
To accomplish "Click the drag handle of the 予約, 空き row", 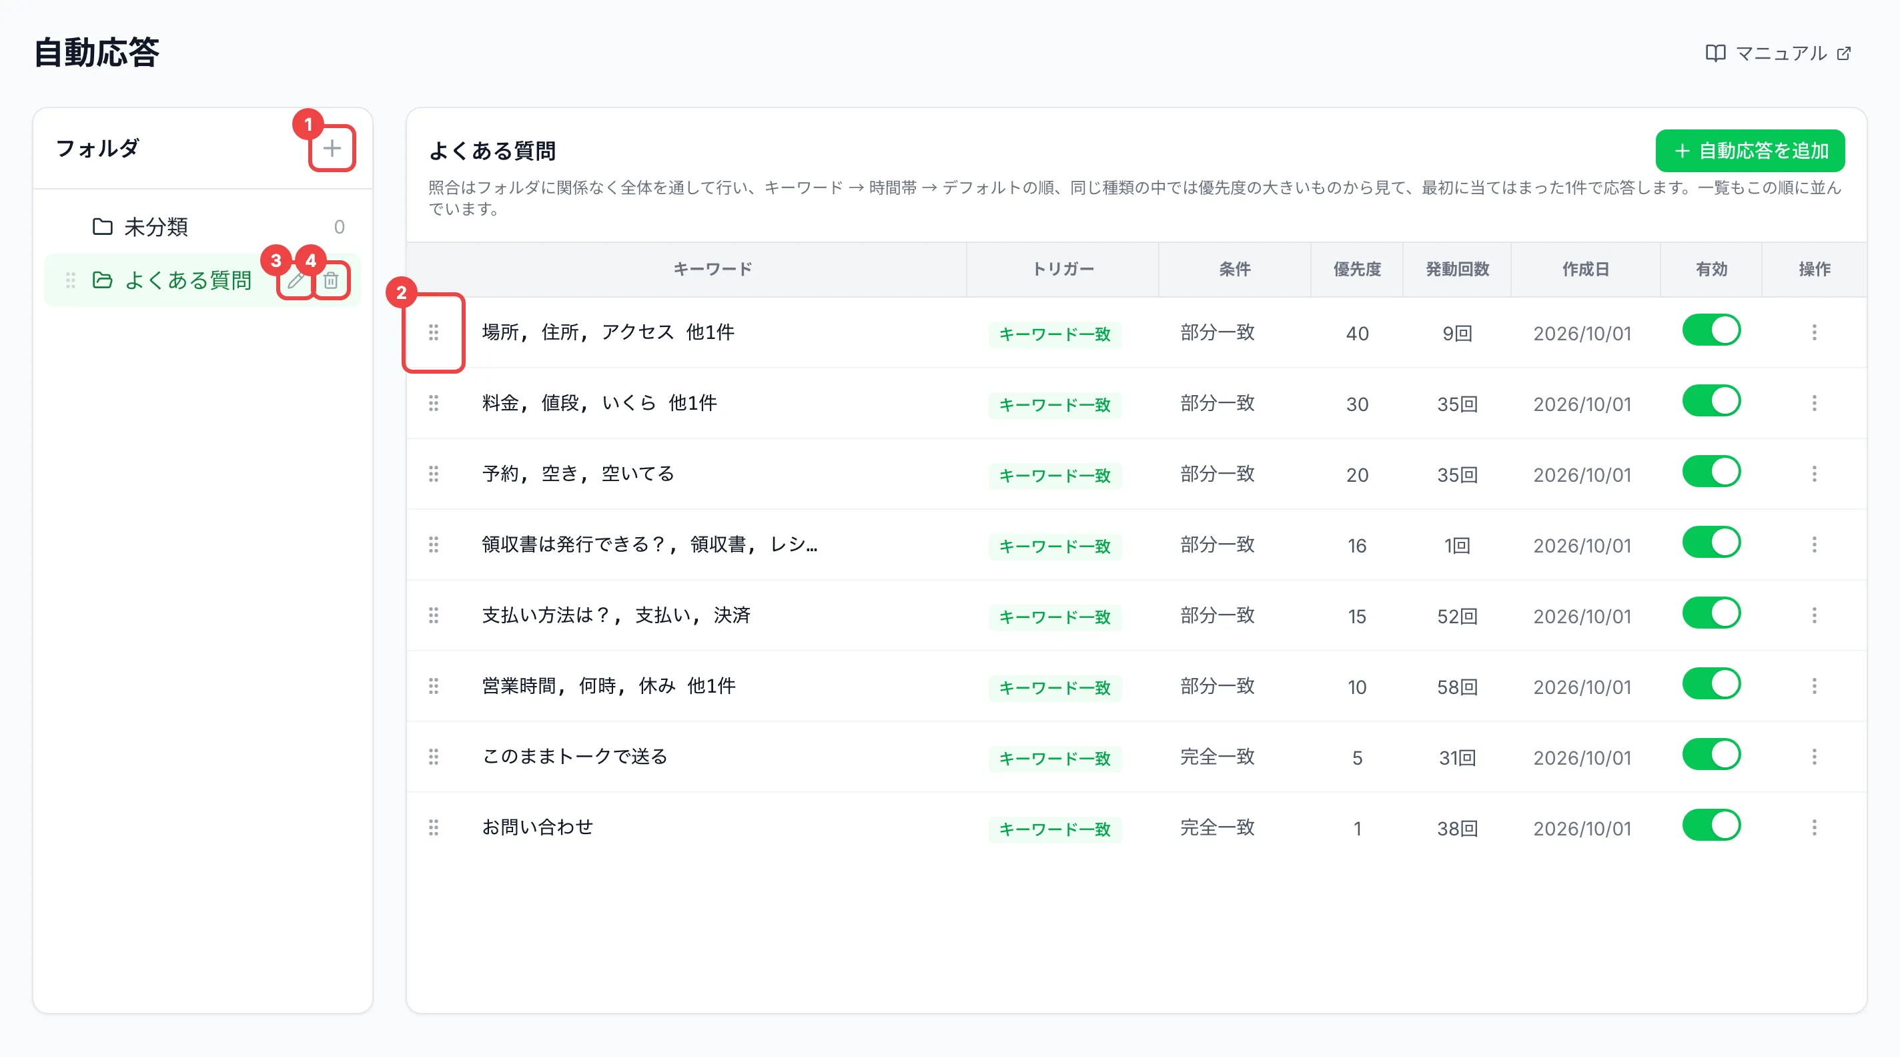I will 434,474.
